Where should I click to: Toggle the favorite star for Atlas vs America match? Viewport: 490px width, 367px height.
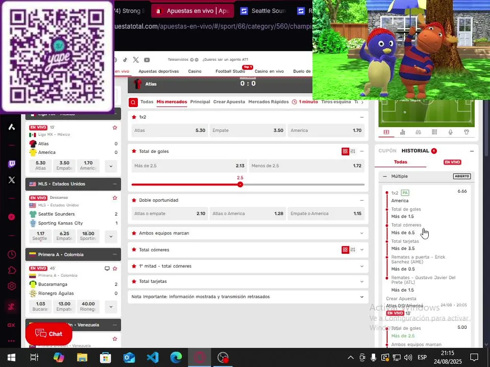pyautogui.click(x=115, y=127)
